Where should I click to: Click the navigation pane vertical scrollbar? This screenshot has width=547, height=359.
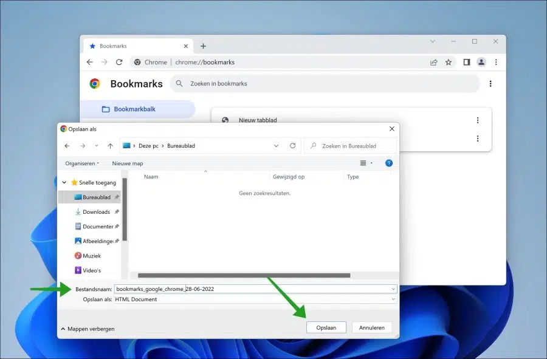(125, 209)
